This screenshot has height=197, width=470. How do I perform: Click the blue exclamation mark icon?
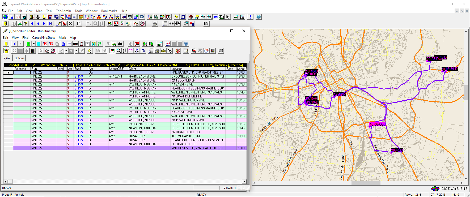(250, 17)
